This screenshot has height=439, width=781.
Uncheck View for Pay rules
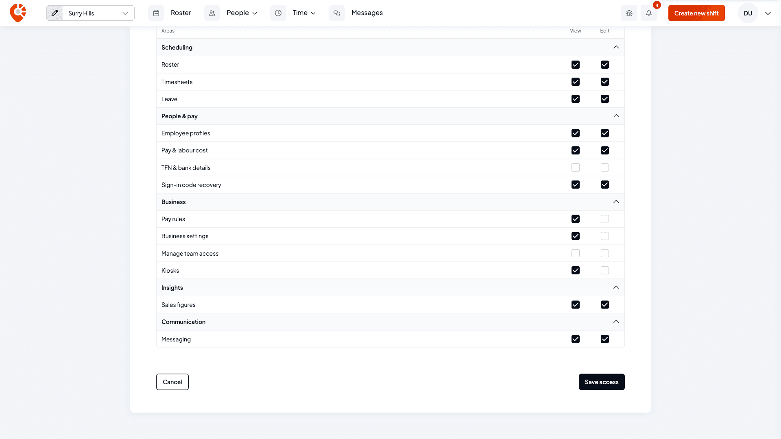(x=576, y=219)
